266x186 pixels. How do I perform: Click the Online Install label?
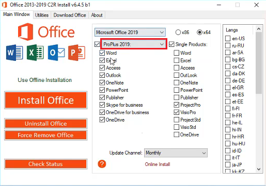click(158, 164)
